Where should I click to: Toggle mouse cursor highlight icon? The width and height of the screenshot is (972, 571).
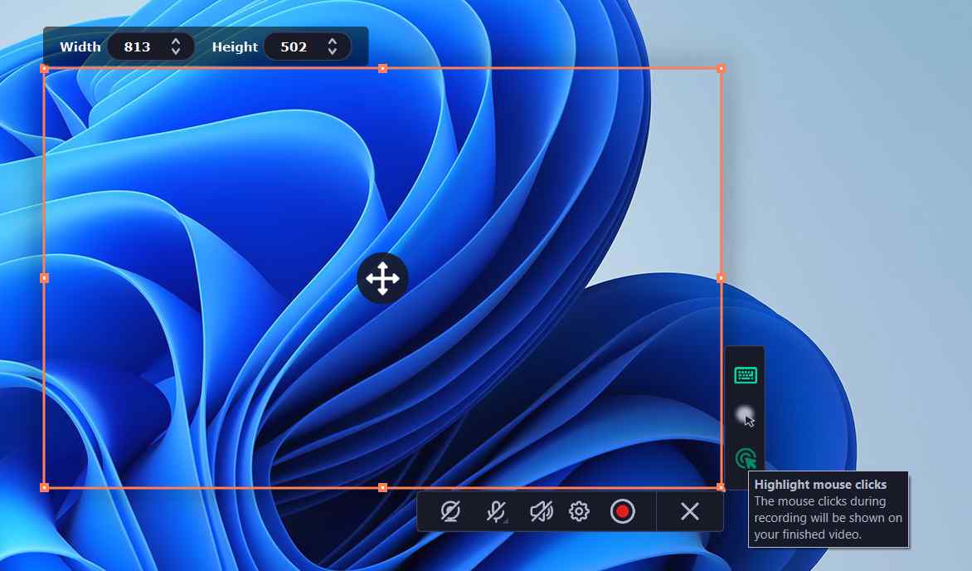coord(745,417)
